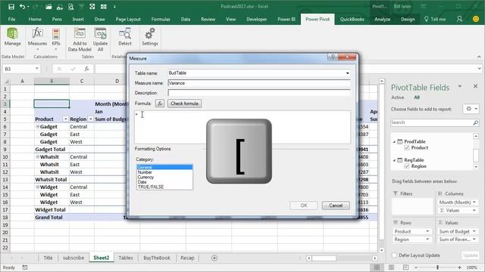Click the search magnifier in fields pane
The width and height of the screenshot is (485, 272).
click(475, 122)
